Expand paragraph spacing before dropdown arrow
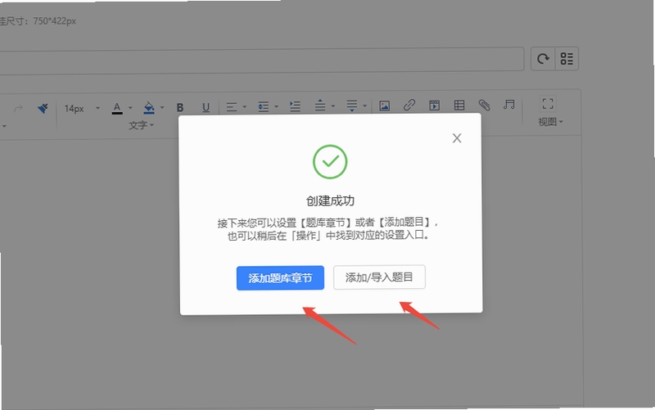The width and height of the screenshot is (655, 410). 333,106
